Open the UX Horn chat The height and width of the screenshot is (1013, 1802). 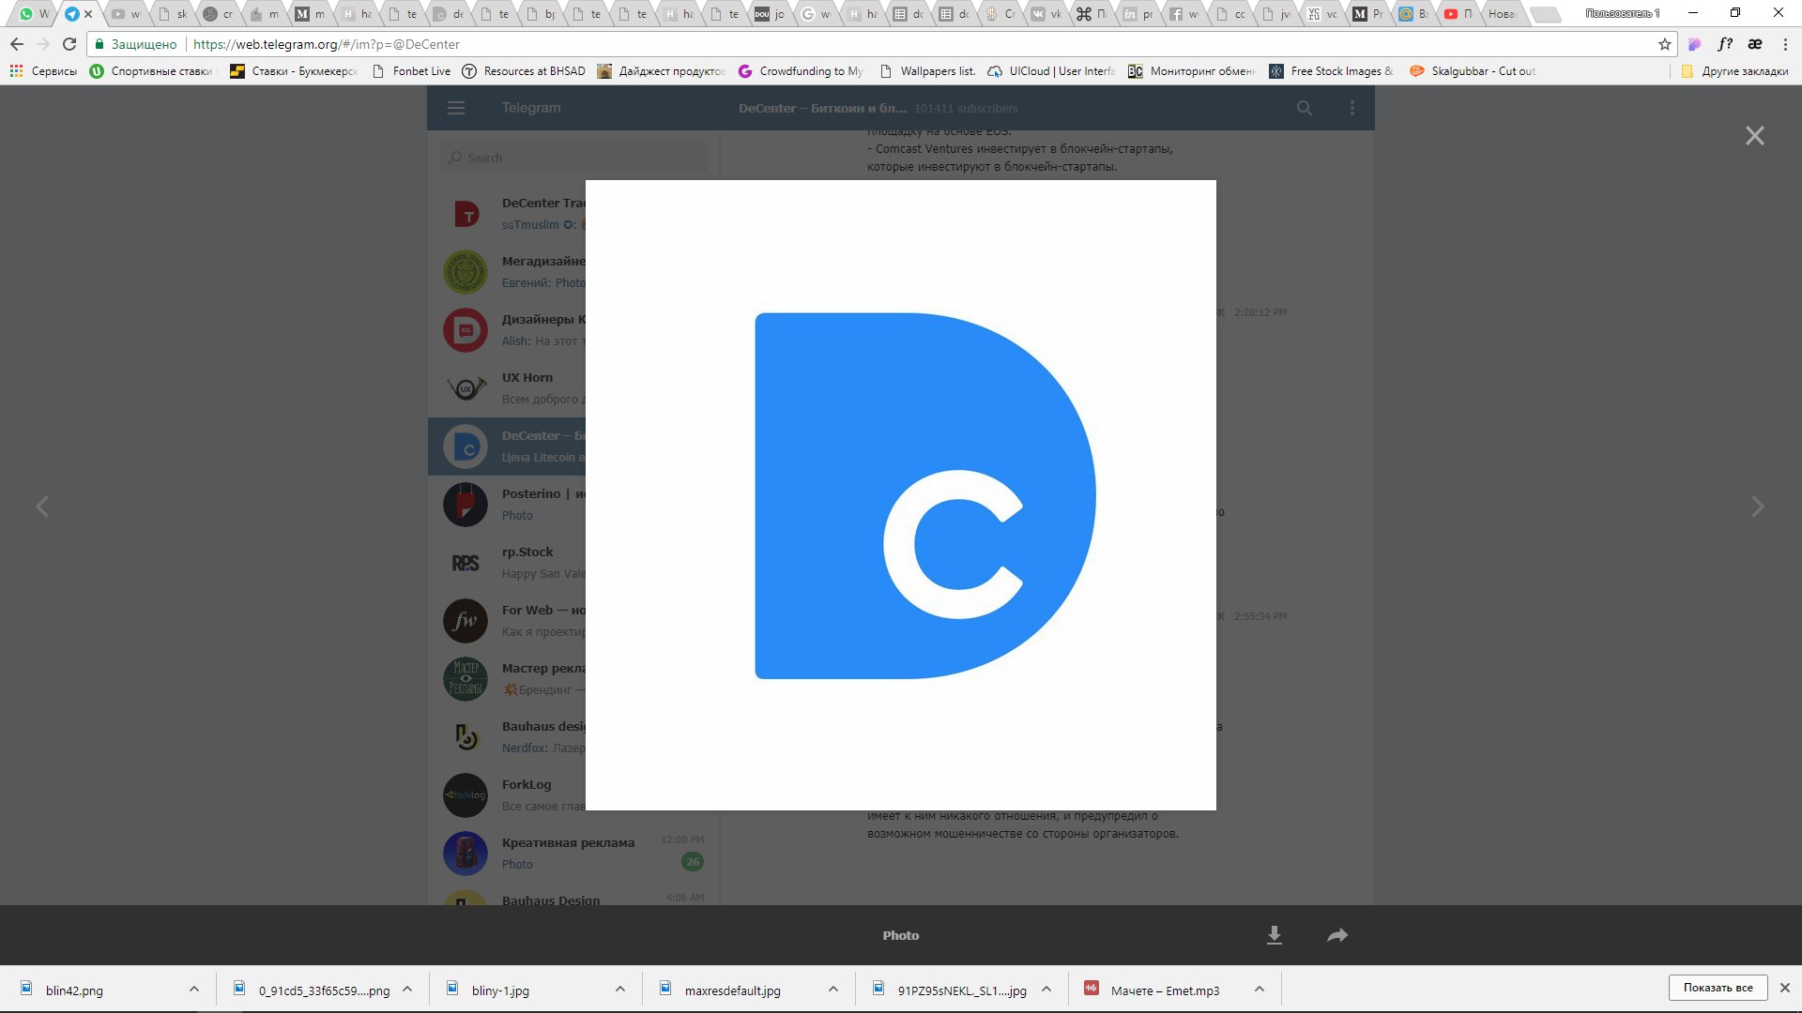[507, 388]
